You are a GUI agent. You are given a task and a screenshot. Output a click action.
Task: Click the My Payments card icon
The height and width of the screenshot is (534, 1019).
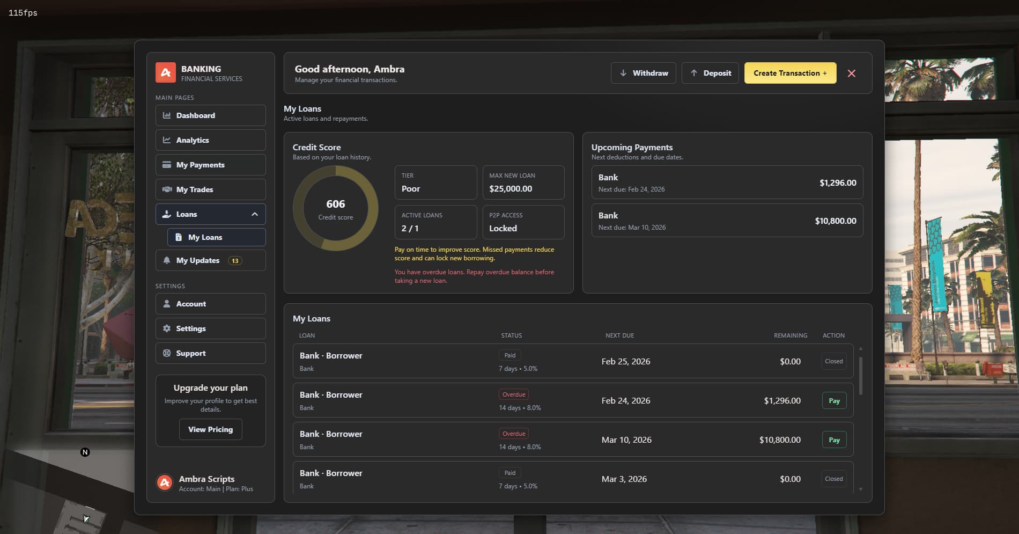[167, 165]
